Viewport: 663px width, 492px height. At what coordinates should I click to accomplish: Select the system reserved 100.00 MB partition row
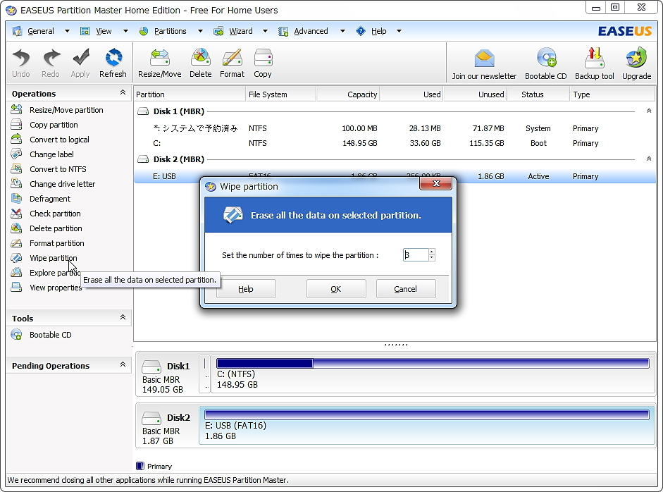click(395, 128)
